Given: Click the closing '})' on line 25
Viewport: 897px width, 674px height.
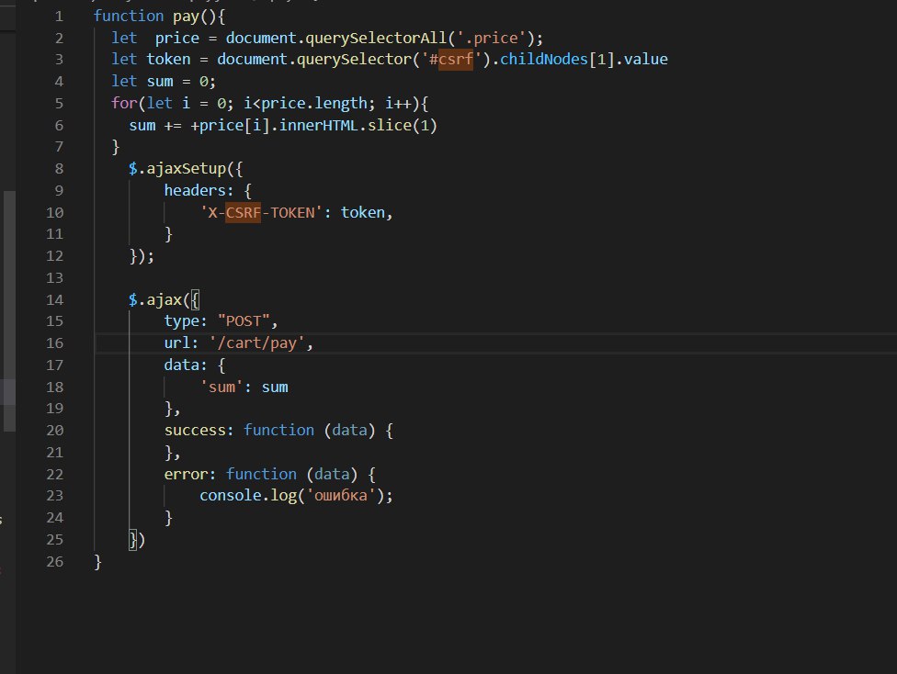Looking at the screenshot, I should coord(137,540).
